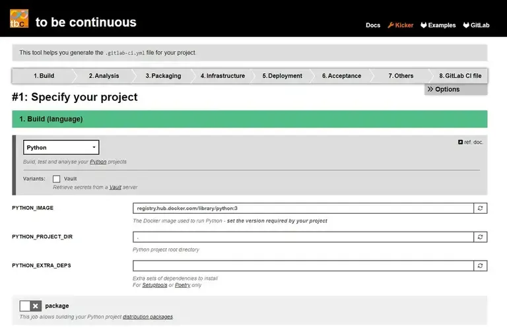Open the GitLab link in header

475,25
